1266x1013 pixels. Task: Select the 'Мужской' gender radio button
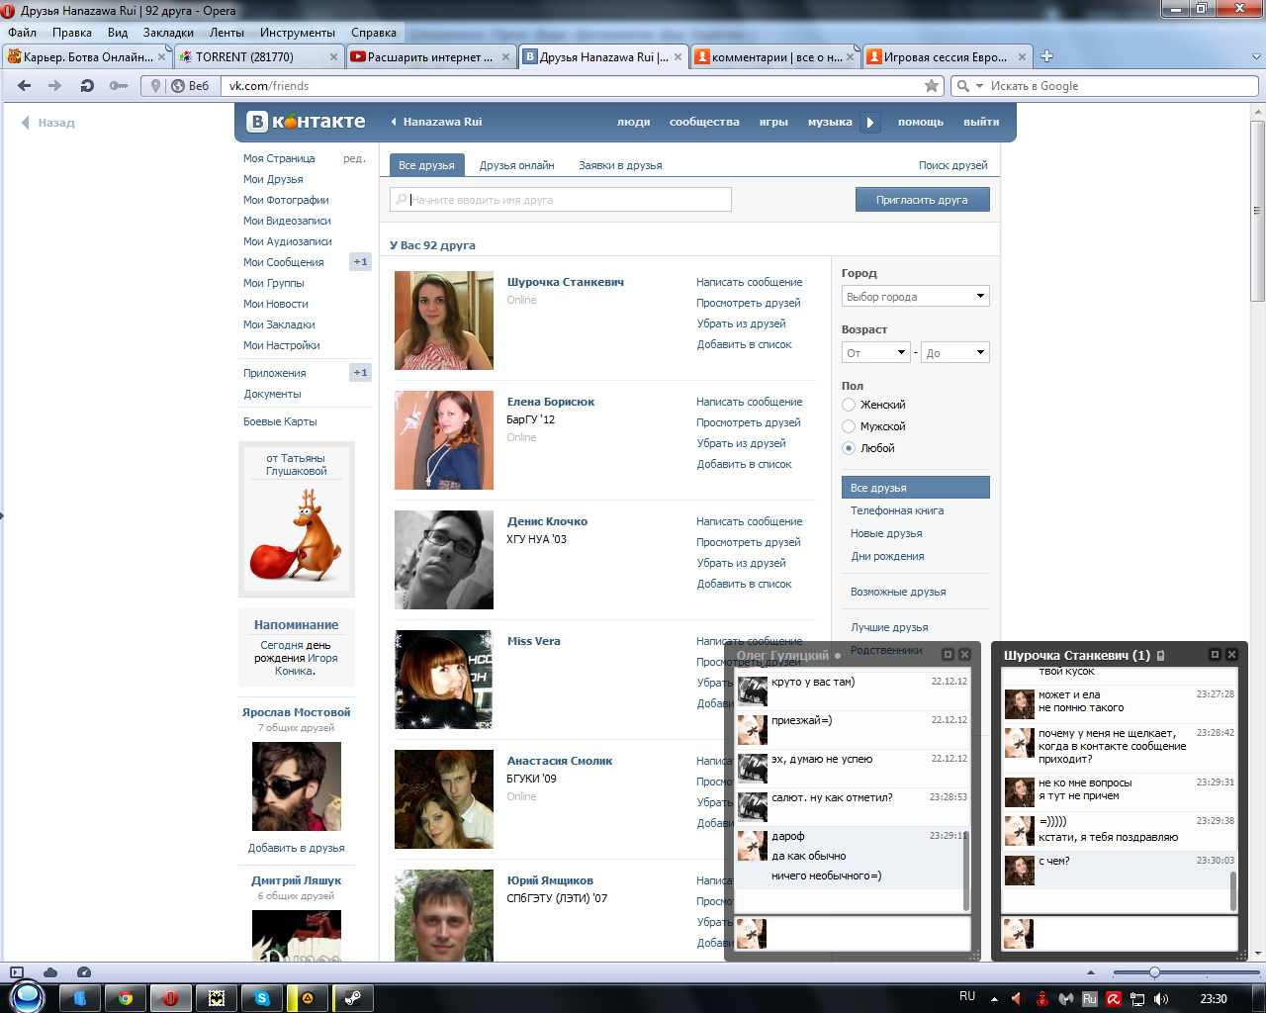(x=849, y=426)
